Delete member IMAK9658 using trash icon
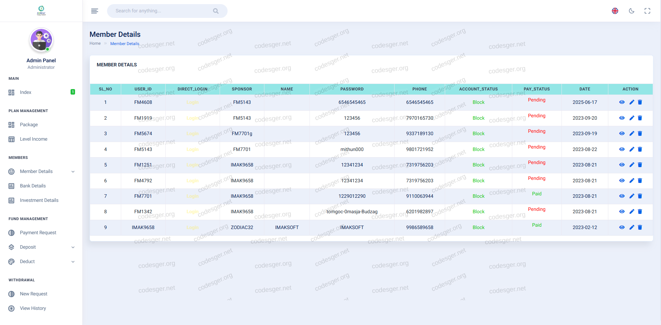Screen dimensions: 661x325 click(640, 227)
